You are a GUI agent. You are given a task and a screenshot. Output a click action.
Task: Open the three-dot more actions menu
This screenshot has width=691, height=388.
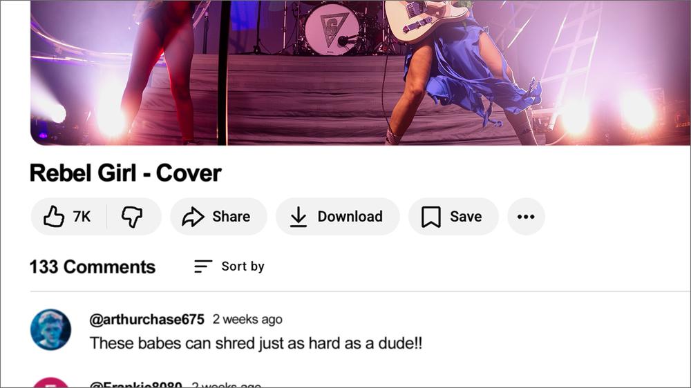[526, 217]
